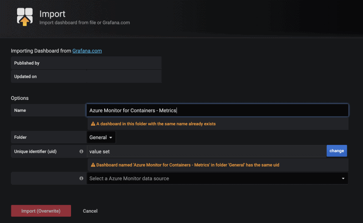Screen dimensions: 363x223
Task: Open the Grafana.com link
Action: tap(87, 51)
